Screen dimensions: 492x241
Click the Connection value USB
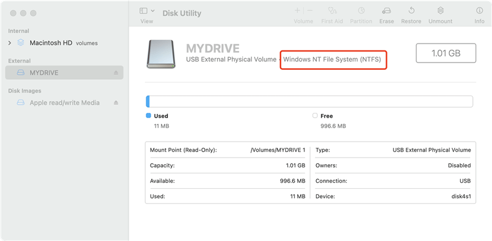465,181
